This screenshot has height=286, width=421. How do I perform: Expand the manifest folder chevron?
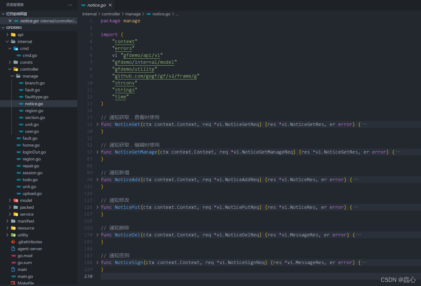pyautogui.click(x=8, y=221)
